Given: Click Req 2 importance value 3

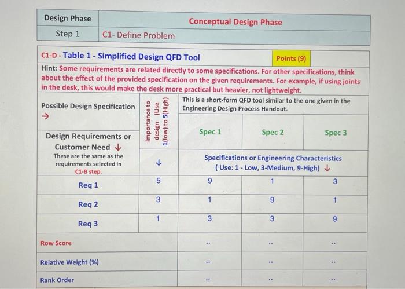Looking at the screenshot, I should pyautogui.click(x=158, y=199).
